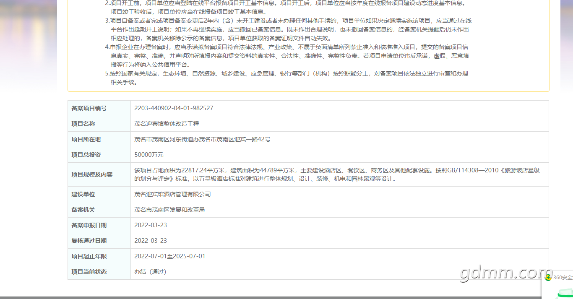Click notice item 3 about 延期开工说明

288,29
